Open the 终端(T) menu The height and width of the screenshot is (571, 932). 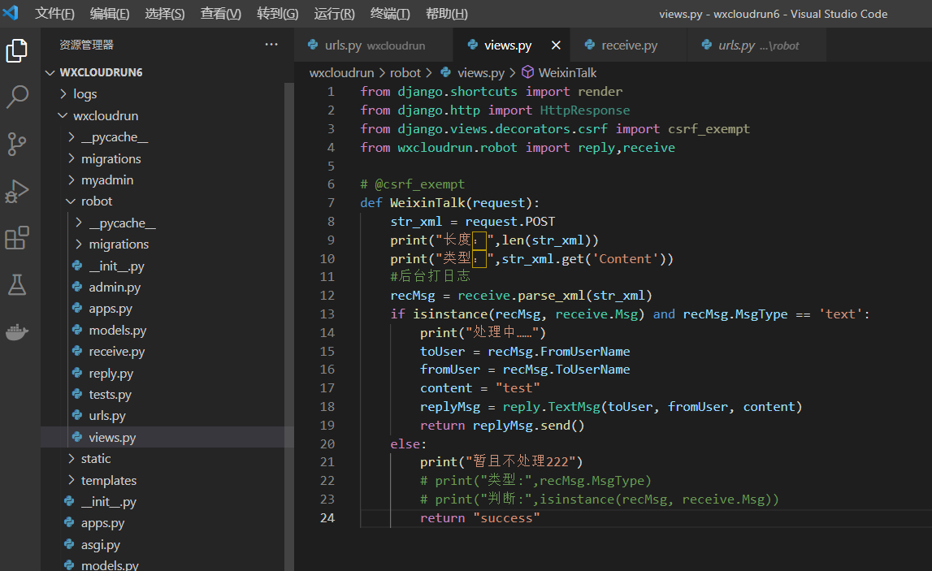click(390, 14)
